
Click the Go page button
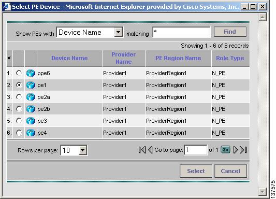[225, 150]
